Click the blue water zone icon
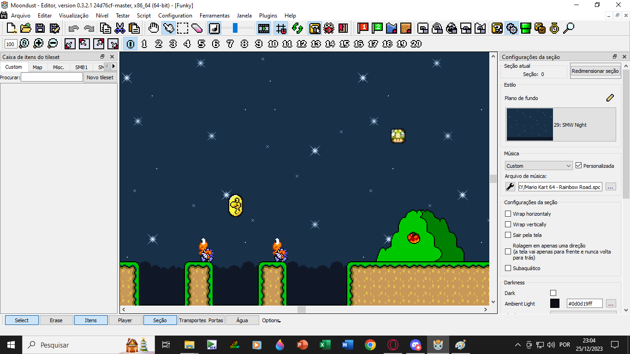 tap(392, 28)
